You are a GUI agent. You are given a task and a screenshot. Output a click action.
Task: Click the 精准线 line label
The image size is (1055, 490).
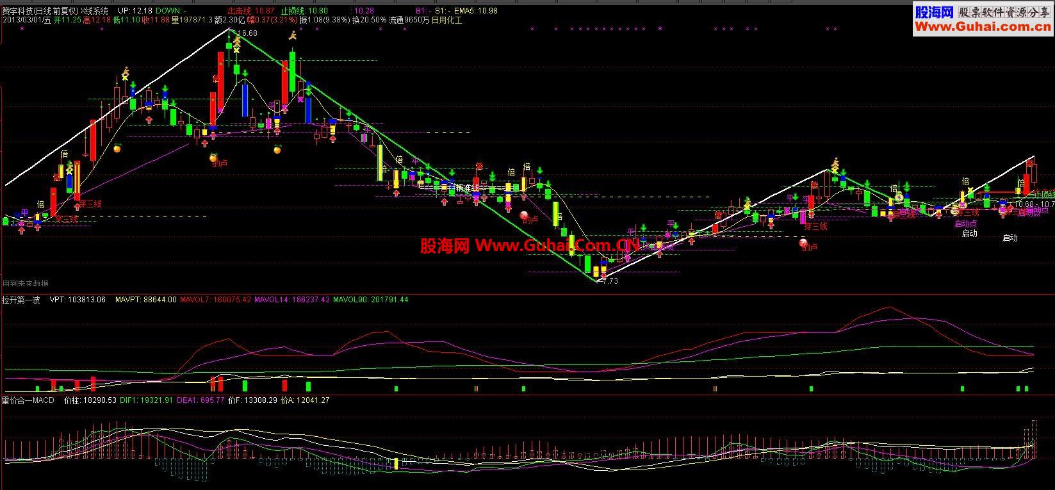(x=467, y=188)
